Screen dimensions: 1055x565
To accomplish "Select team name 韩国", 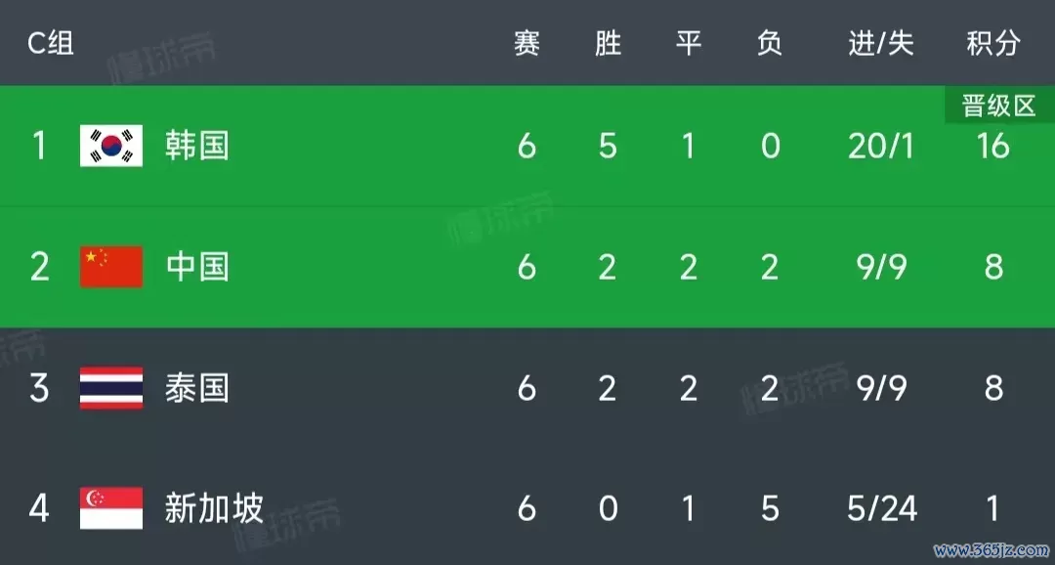I will [x=197, y=146].
